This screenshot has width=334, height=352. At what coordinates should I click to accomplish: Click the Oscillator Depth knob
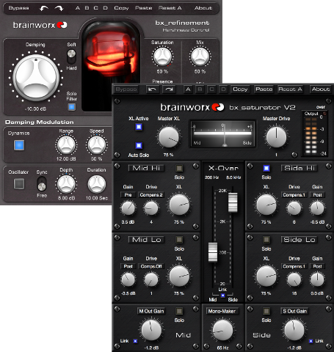[66, 184]
